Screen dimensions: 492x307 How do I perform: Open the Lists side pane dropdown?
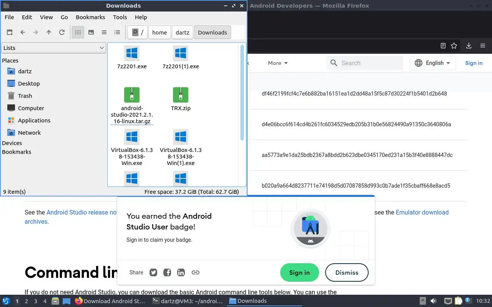pos(53,48)
